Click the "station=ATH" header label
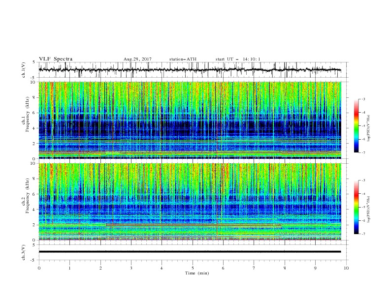This screenshot has height=301, width=390. [x=183, y=59]
